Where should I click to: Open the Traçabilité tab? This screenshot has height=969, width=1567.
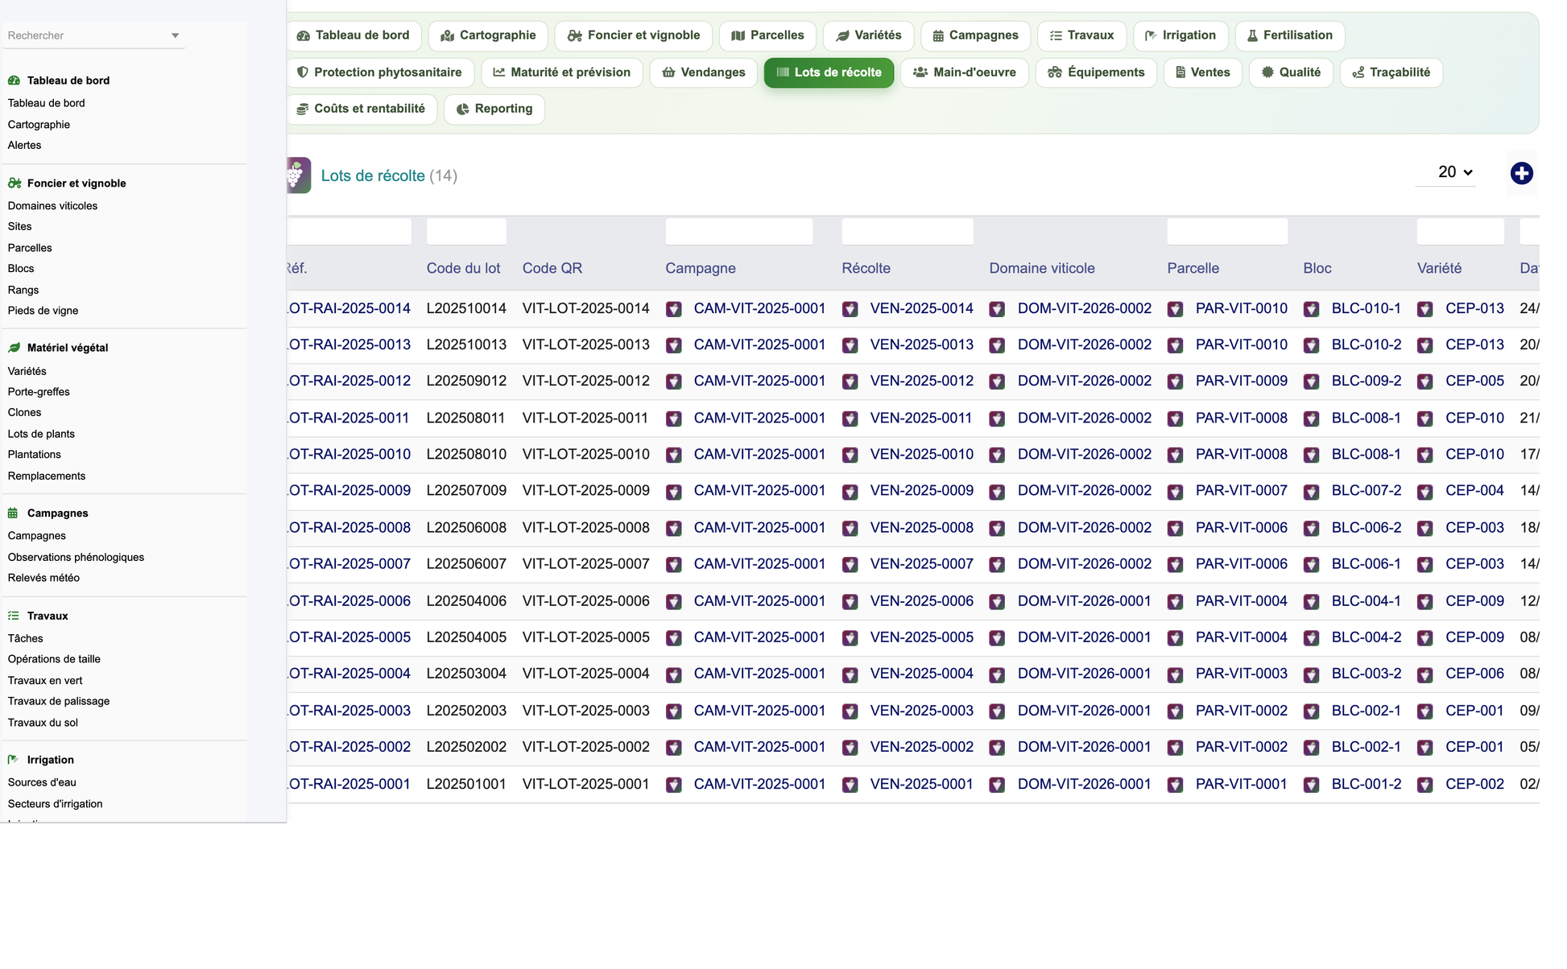1391,72
